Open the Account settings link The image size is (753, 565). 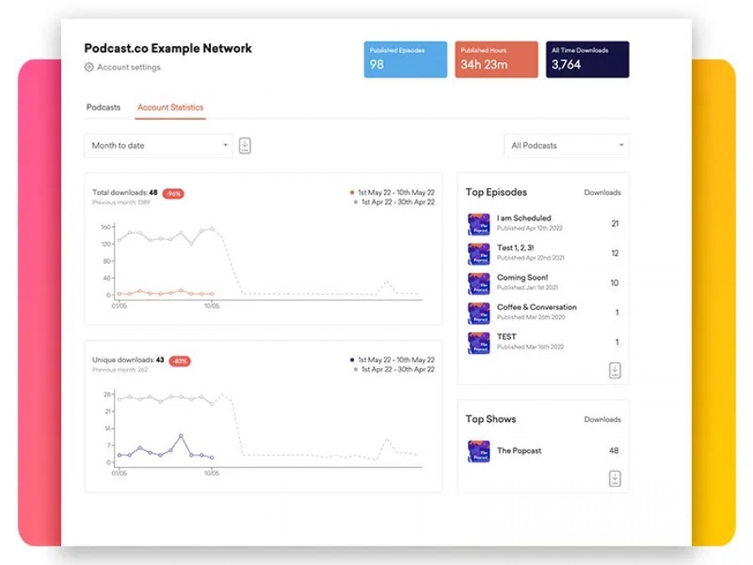click(128, 67)
